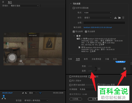This screenshot has height=103, width=132.
Task: Click the 高度 value 1,080
Action: (x=90, y=71)
